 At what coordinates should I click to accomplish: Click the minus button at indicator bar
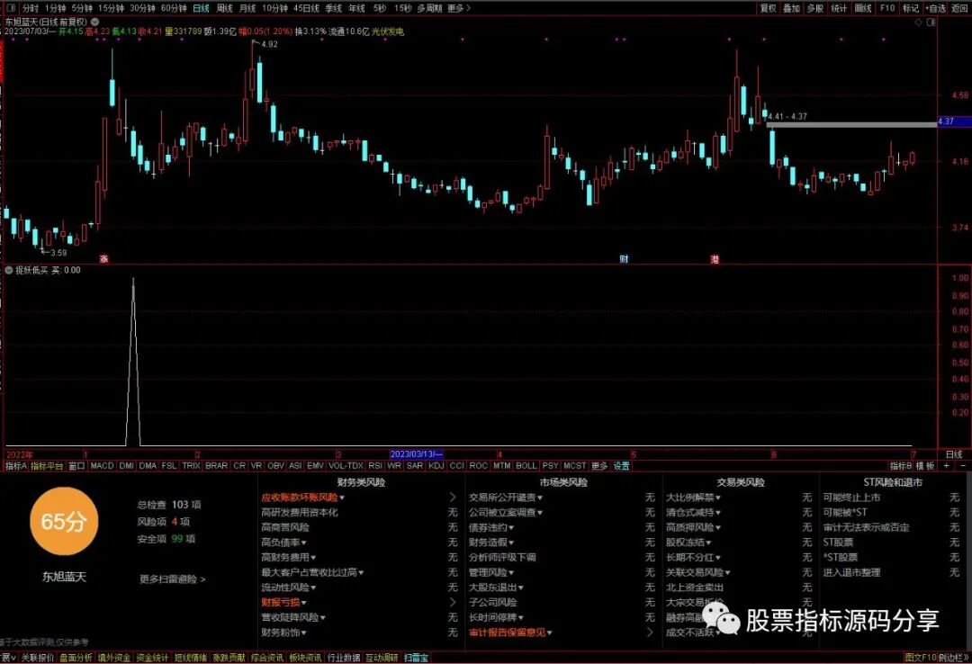(963, 465)
